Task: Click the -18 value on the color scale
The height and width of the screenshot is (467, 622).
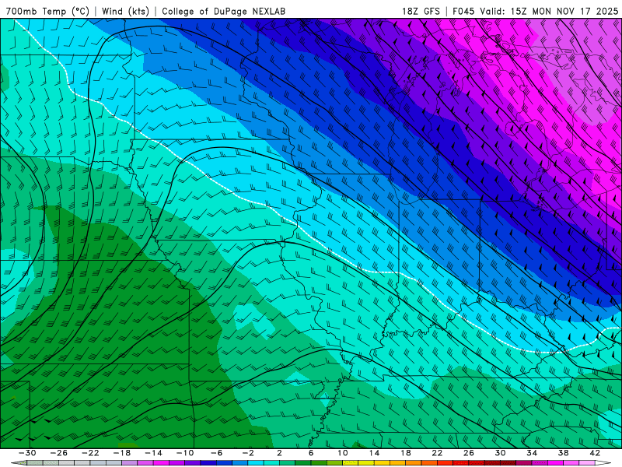Action: pyautogui.click(x=122, y=453)
